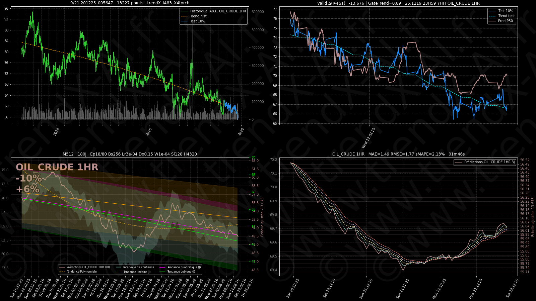Click the large 'OIL_CRUDE 1HR' overlay text
The height and width of the screenshot is (301, 536).
click(57, 167)
